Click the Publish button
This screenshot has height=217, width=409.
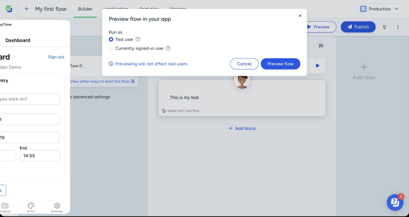pos(358,27)
